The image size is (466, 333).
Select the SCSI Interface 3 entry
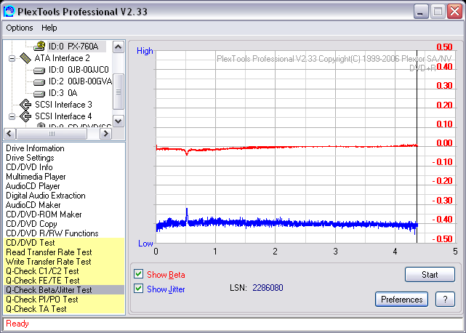[x=63, y=105]
